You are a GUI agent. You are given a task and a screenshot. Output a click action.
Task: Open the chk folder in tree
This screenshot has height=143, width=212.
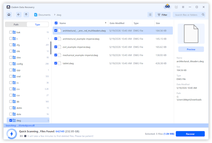pos(18,51)
